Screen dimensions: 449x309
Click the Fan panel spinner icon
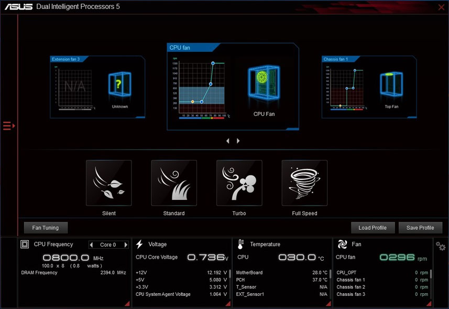pos(342,244)
